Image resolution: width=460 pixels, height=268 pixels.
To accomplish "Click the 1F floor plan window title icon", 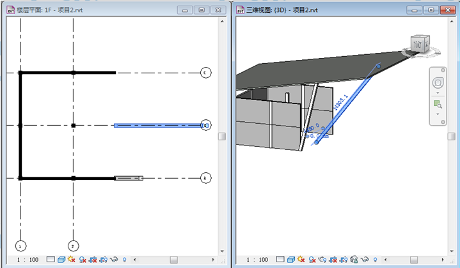I will pyautogui.click(x=11, y=10).
